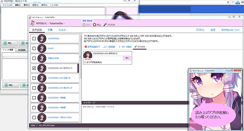The image size is (244, 131).
Task: Check the VOICEROID+/EX 弦巻マキ checkbox
Action: click(34, 78)
